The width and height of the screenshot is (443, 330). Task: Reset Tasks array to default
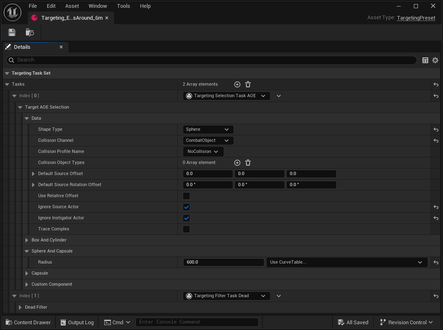coord(436,84)
